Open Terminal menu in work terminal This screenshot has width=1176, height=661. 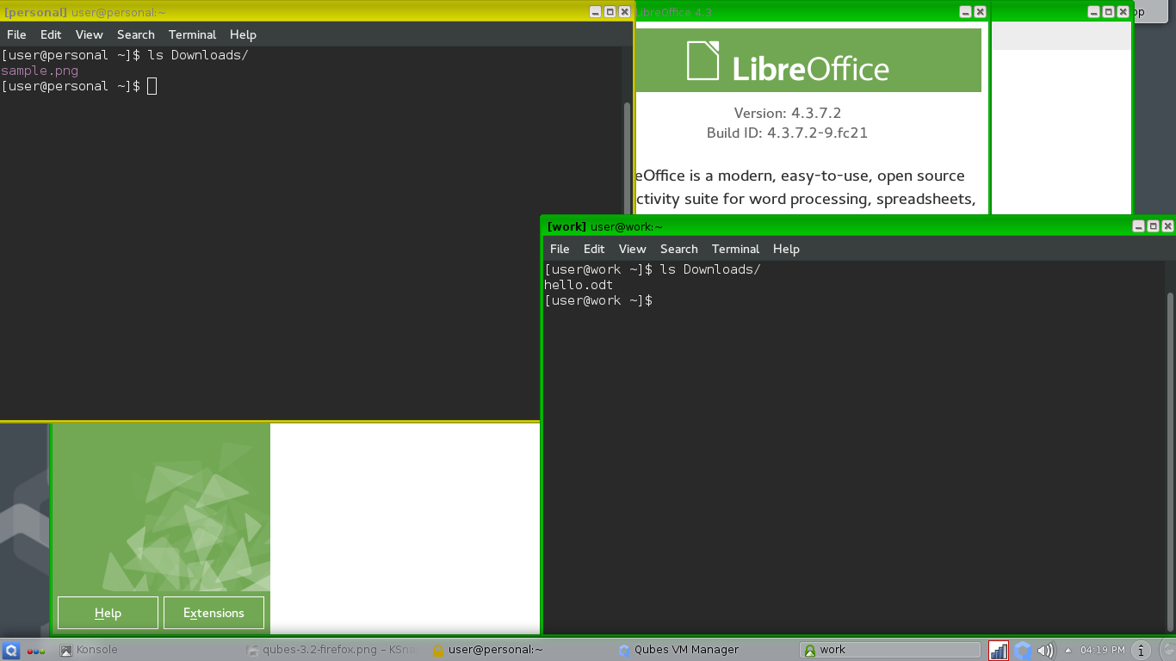point(735,249)
